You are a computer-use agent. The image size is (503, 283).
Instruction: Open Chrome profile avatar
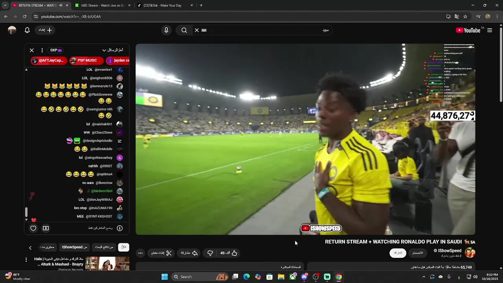coord(488,17)
